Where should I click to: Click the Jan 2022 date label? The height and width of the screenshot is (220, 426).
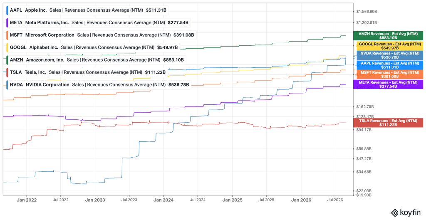click(26, 200)
